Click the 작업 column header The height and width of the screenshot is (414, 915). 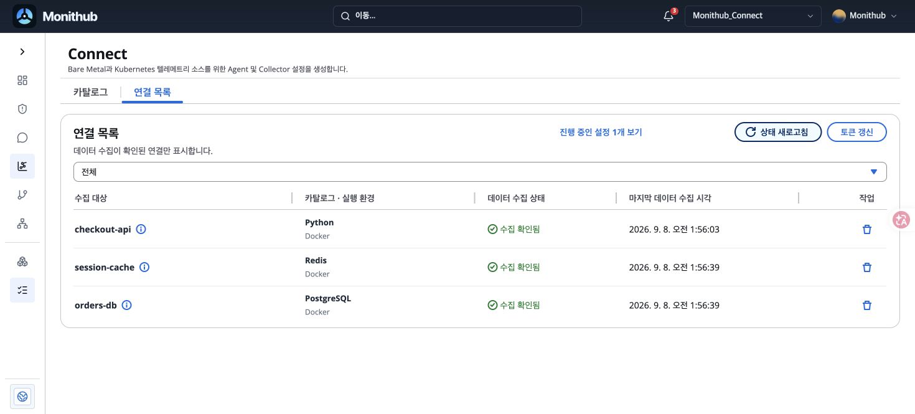(866, 198)
